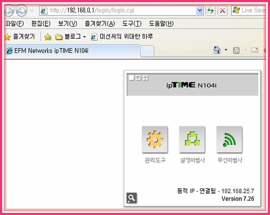Expand the 블로그 favorites folder dropdown

click(x=84, y=37)
